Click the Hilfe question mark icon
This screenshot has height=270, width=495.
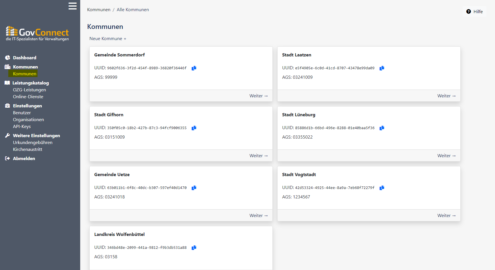[469, 11]
